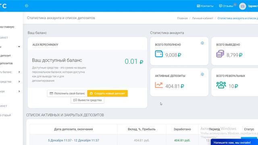
Task: Click speech bubble icon beside Отзывы
Action: (221, 6)
